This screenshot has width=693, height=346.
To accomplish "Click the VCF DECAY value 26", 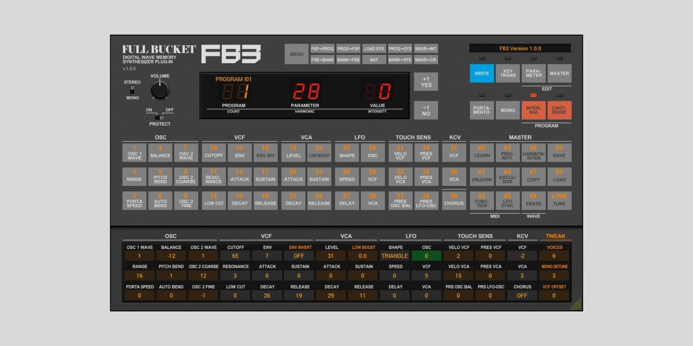I will click(267, 296).
